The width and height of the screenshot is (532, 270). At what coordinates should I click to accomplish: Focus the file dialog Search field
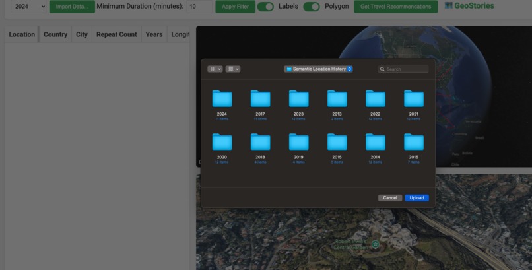tap(403, 69)
